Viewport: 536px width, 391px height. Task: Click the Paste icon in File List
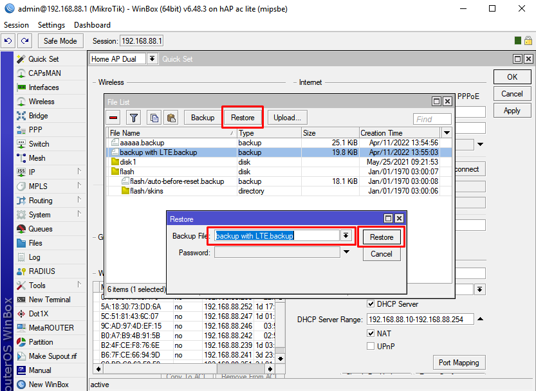tap(171, 118)
